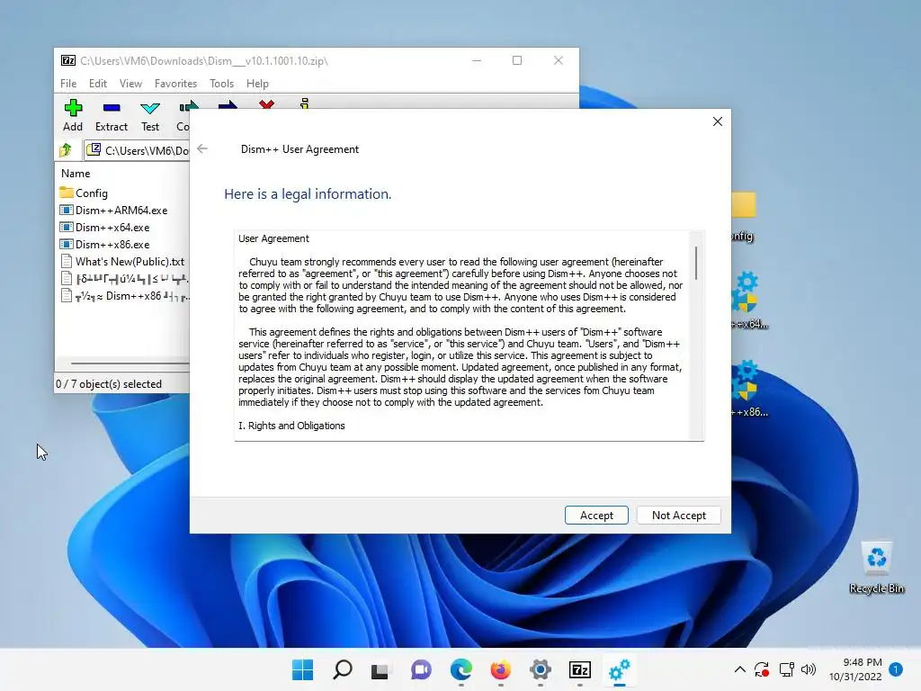921x691 pixels.
Task: Click the up-folder icon beside 7-Zip address bar
Action: [x=66, y=150]
